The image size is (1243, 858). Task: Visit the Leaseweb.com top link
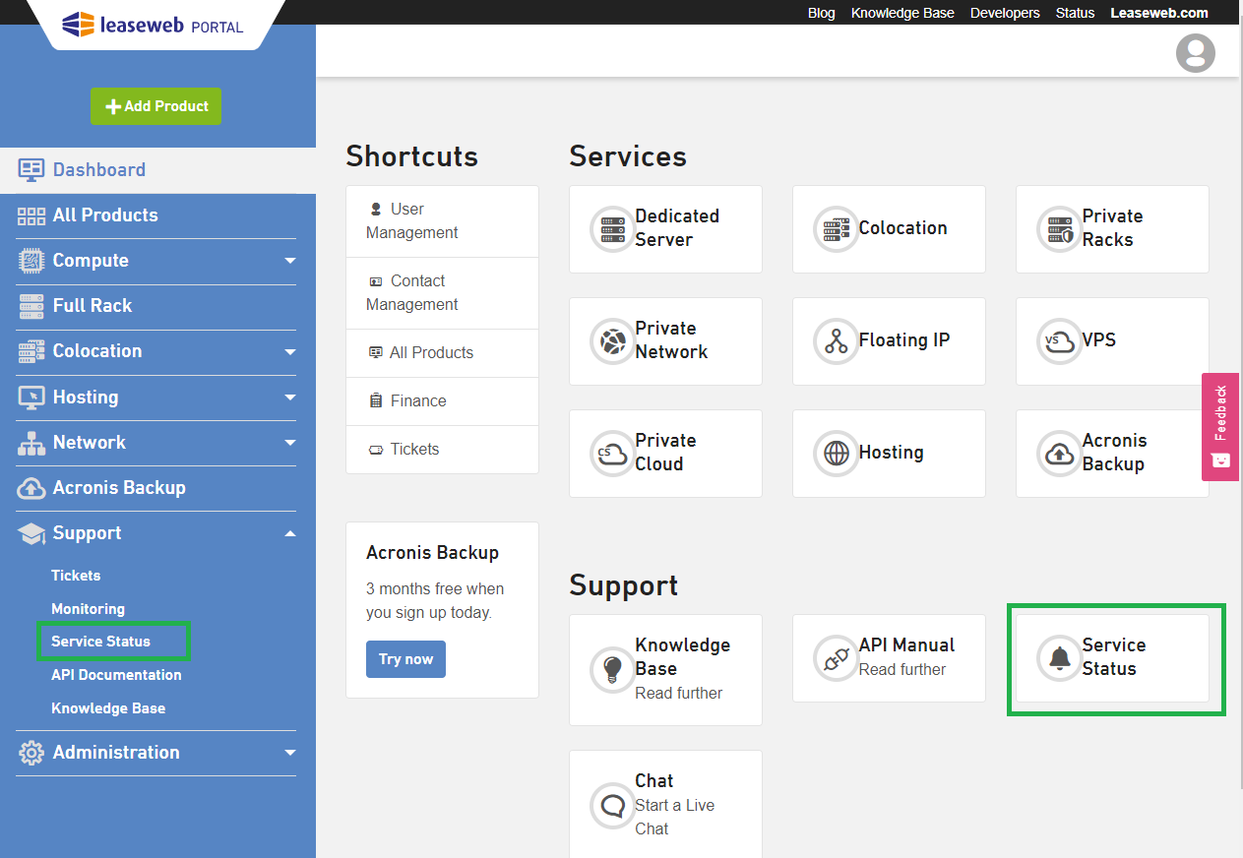[x=1159, y=13]
